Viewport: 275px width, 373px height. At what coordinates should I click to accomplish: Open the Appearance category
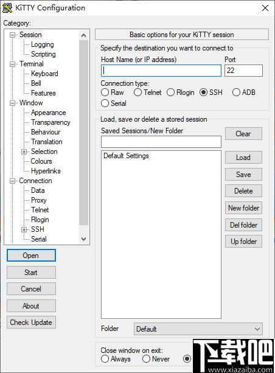[x=49, y=113]
